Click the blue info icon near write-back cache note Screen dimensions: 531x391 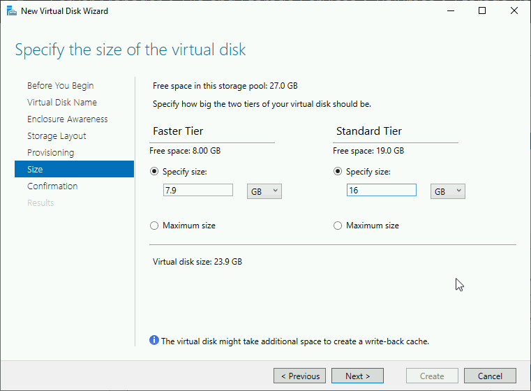[x=154, y=340]
